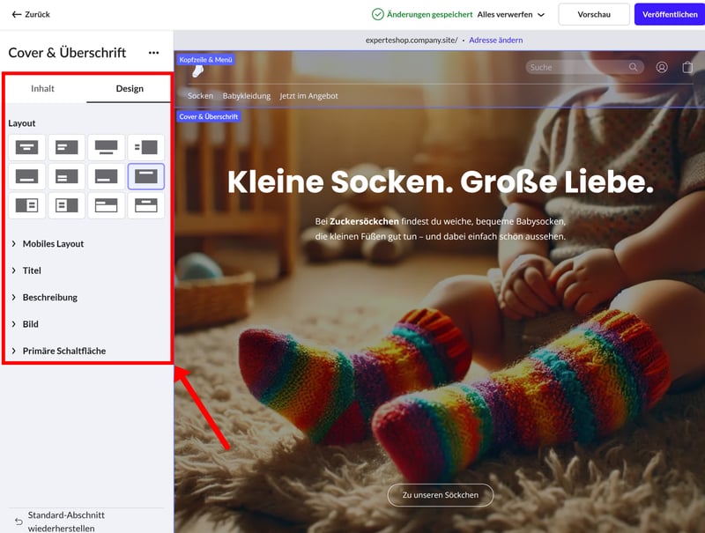Choose the currently highlighted layout with top text
The image size is (705, 533).
pyautogui.click(x=145, y=176)
